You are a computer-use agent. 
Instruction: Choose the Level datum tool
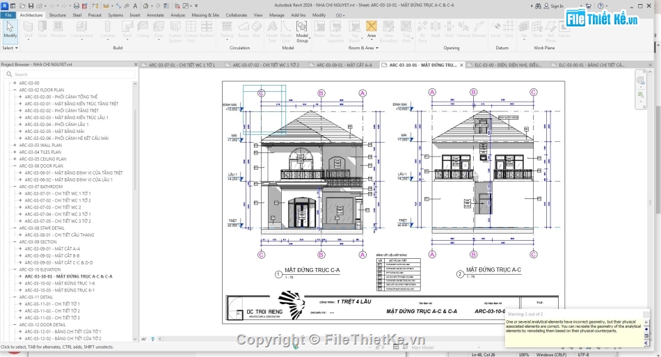click(495, 29)
